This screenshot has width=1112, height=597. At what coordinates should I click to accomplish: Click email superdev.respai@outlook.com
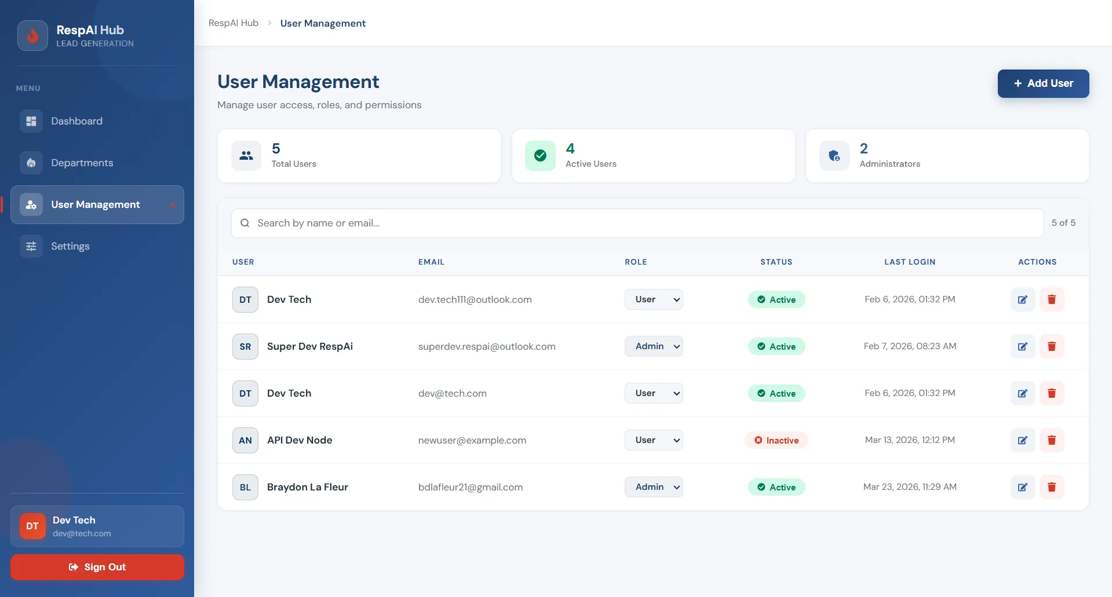(487, 346)
